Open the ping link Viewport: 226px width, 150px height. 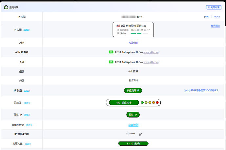point(207,17)
